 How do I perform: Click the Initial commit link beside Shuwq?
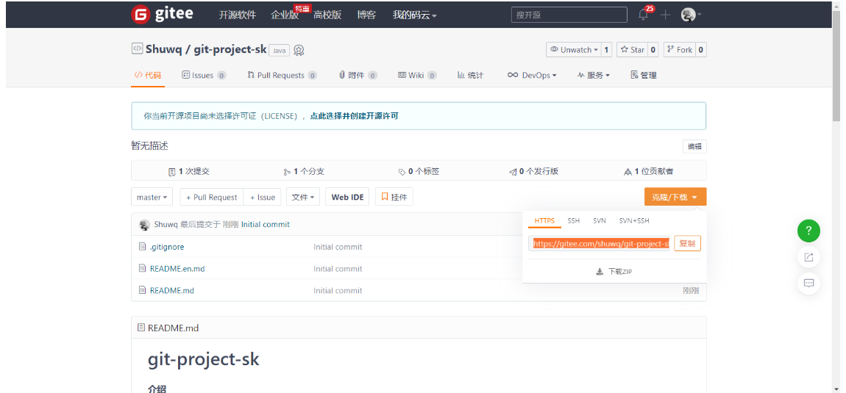pos(266,224)
